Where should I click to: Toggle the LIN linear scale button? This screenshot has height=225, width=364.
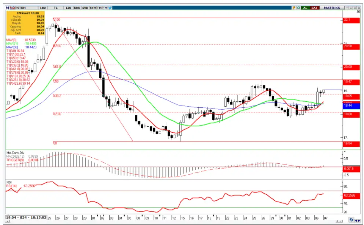pyautogui.click(x=68, y=8)
